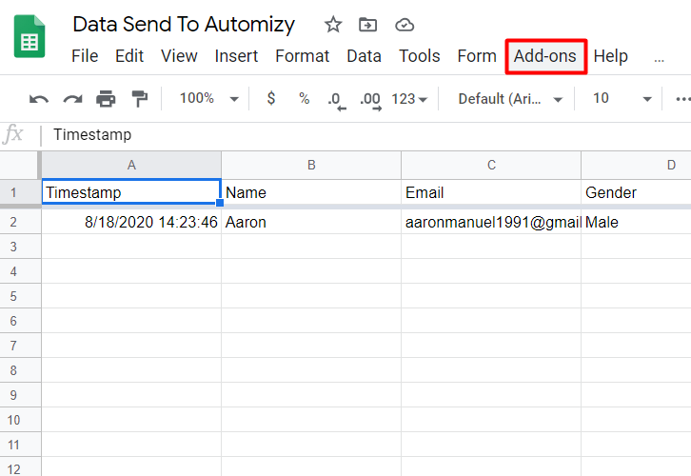This screenshot has width=691, height=476.
Task: Open the Edit menu
Action: (129, 56)
